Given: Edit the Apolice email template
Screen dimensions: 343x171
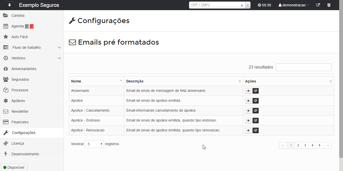Looking at the screenshot, I should 256,101.
